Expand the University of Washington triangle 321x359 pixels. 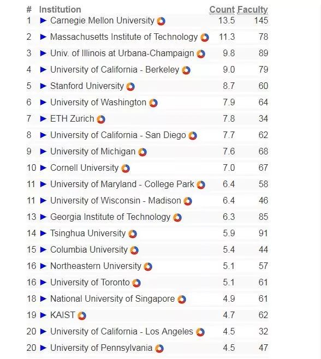click(x=43, y=103)
